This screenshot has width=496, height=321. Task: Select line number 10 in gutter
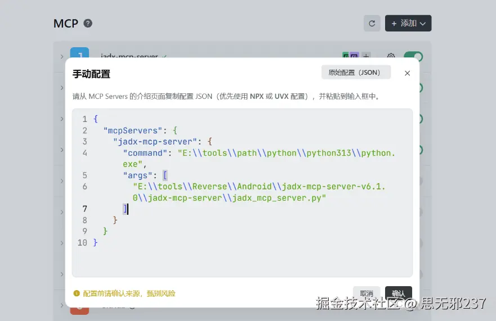(x=82, y=243)
